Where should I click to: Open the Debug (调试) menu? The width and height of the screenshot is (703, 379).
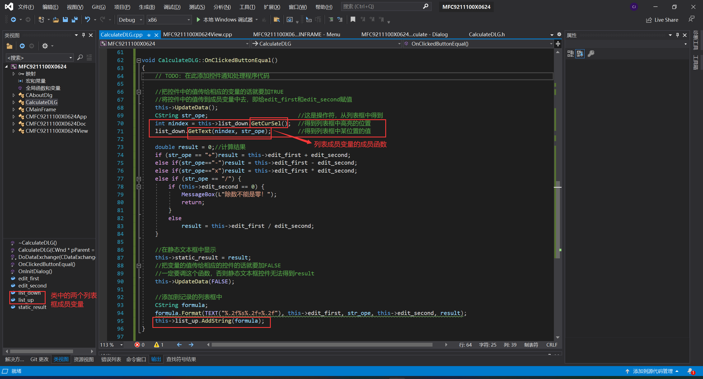pos(172,7)
